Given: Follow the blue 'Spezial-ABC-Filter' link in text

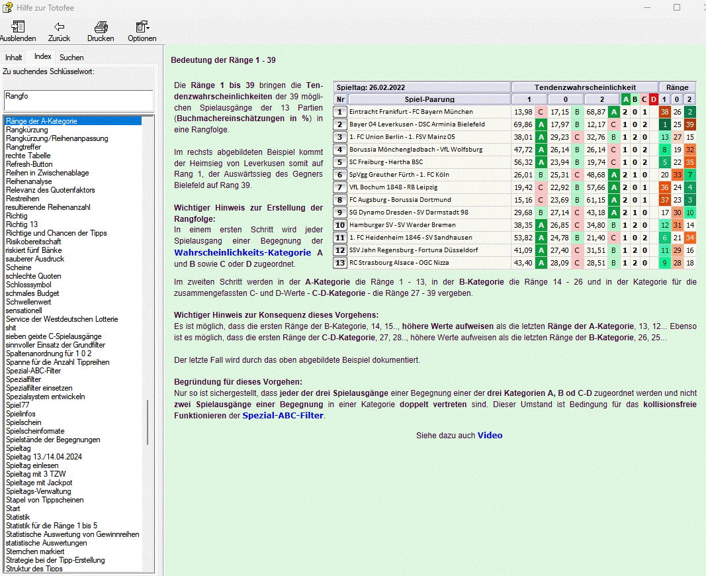Looking at the screenshot, I should pyautogui.click(x=283, y=416).
